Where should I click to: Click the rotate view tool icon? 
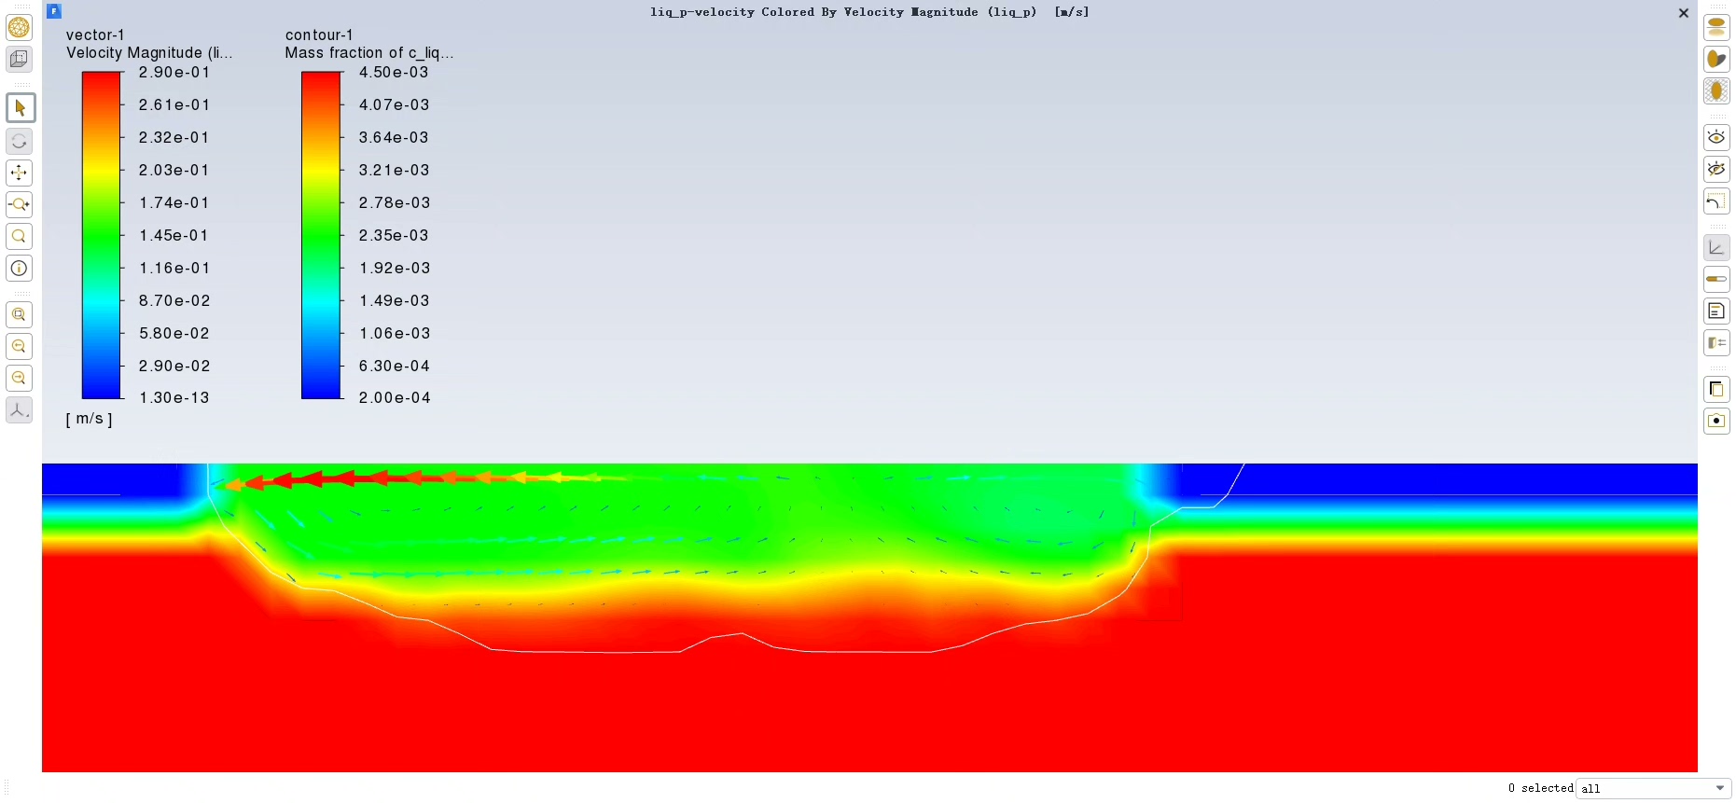tap(19, 141)
